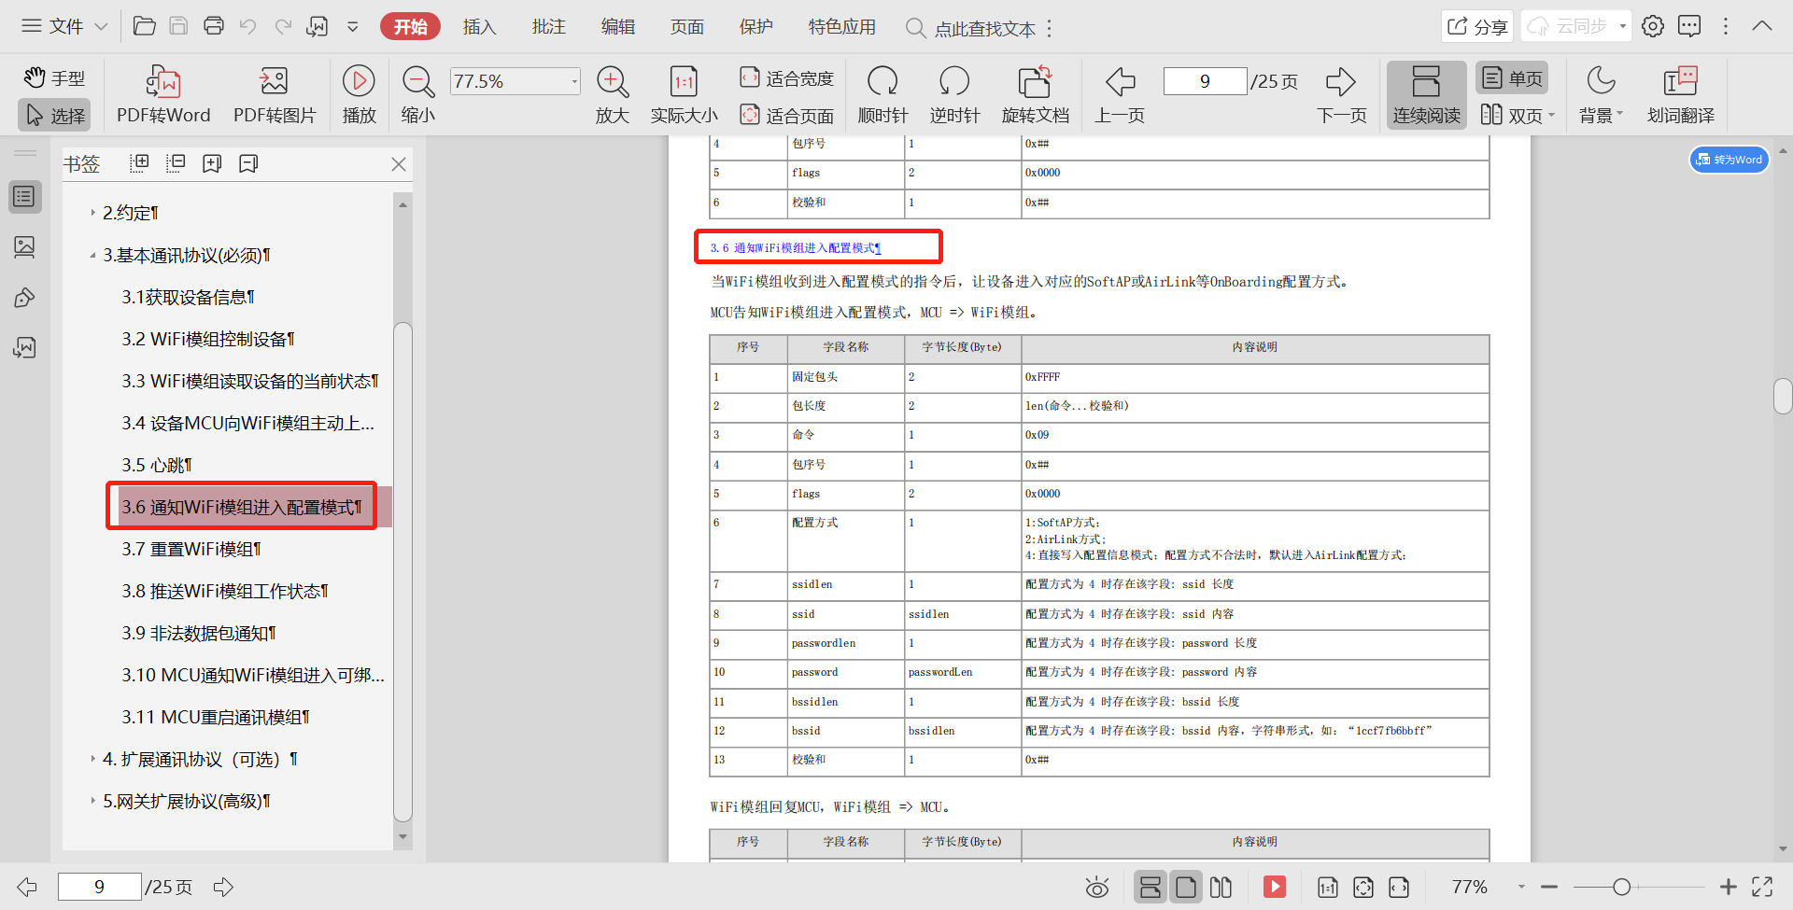This screenshot has height=910, width=1793.
Task: Select the 手型 hand tool mode
Action: (x=54, y=77)
